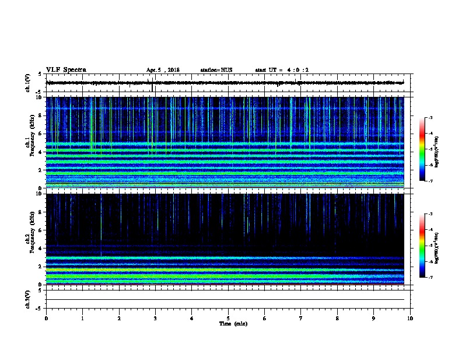Click inside the ch.2 spectrogram plot
Screen dimensions: 462x357
tap(225, 239)
